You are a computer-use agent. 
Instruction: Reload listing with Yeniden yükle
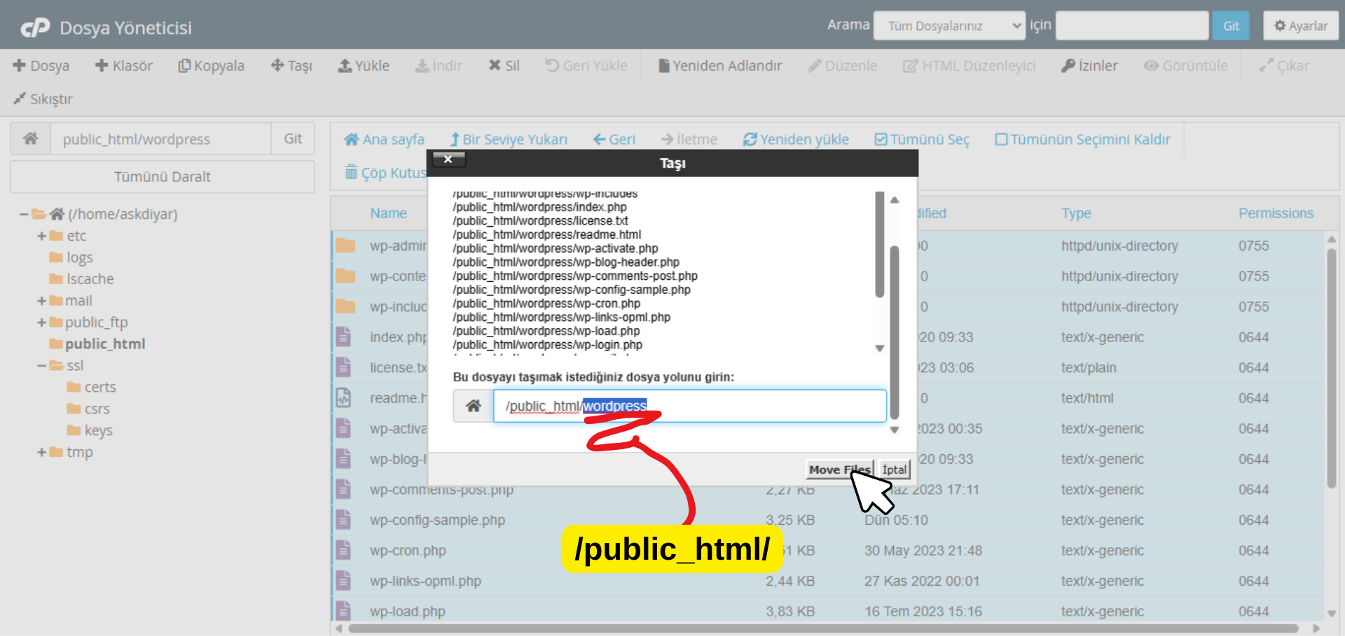796,139
